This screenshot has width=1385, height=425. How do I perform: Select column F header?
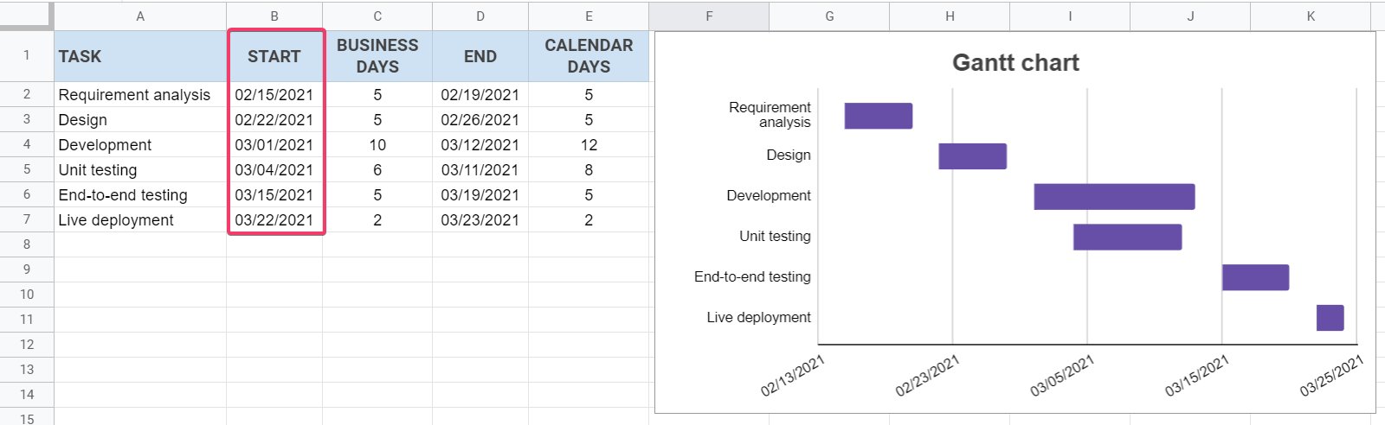[x=709, y=16]
